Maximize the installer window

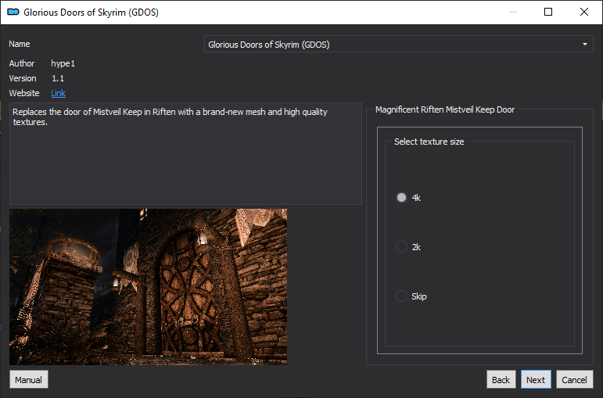click(548, 12)
